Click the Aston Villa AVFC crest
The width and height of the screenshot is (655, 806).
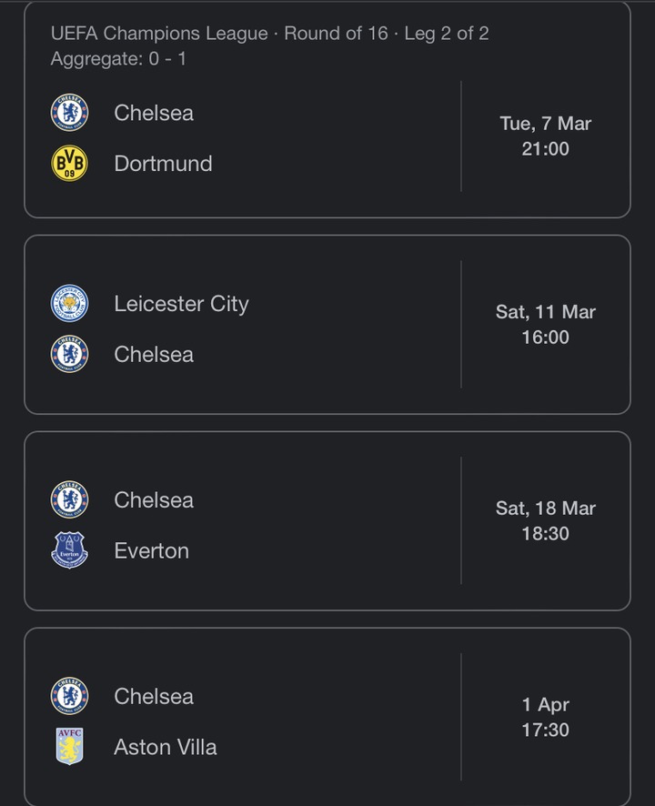[x=69, y=746]
